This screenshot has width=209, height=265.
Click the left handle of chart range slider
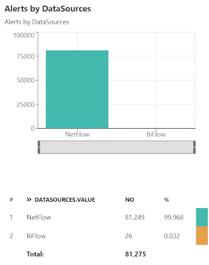(39, 147)
